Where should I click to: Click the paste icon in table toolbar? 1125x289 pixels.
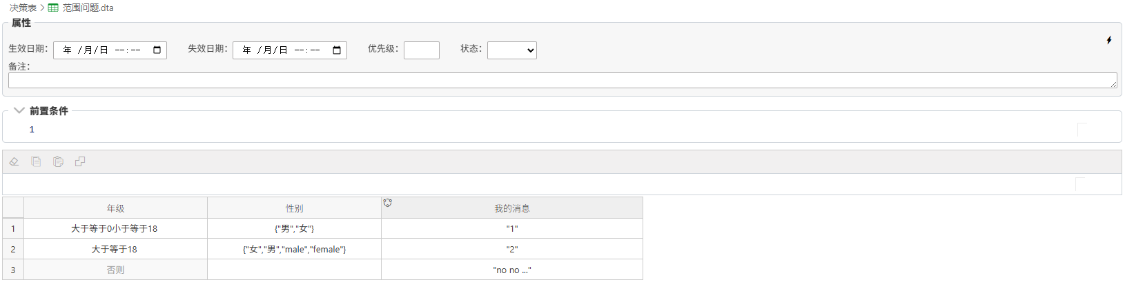pyautogui.click(x=58, y=161)
